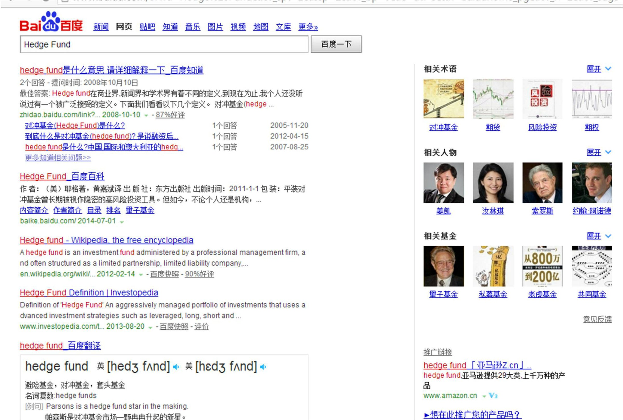The image size is (623, 420).
Task: Open 更多知道相关问题>> link
Action: [58, 158]
